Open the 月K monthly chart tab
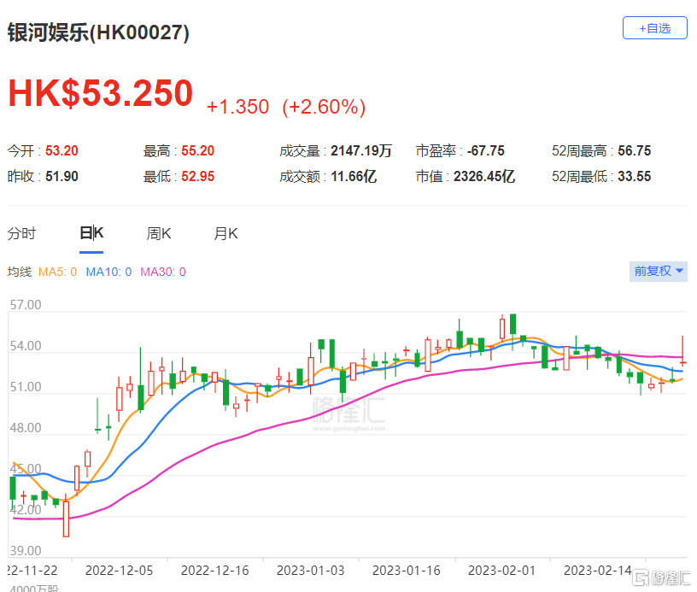Viewport: 697px width, 592px height. click(x=225, y=233)
